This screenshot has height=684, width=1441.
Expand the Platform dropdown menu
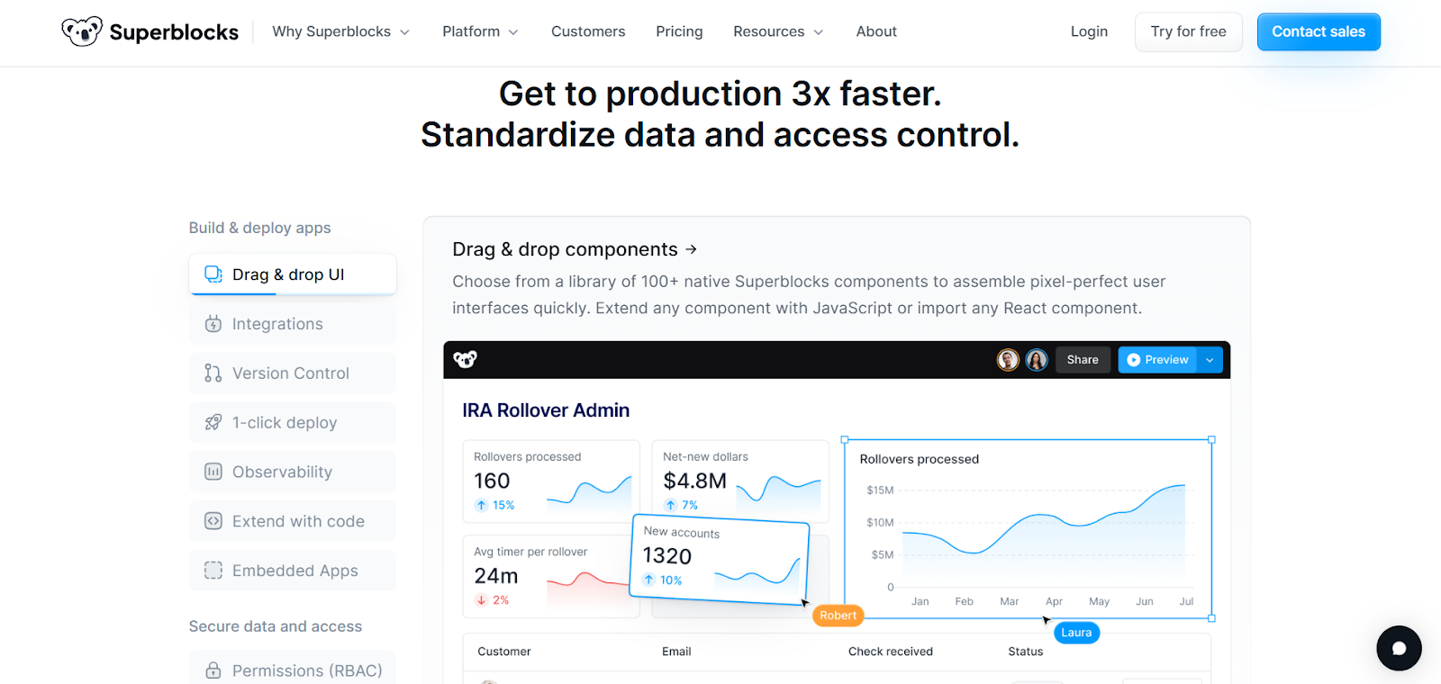click(480, 31)
